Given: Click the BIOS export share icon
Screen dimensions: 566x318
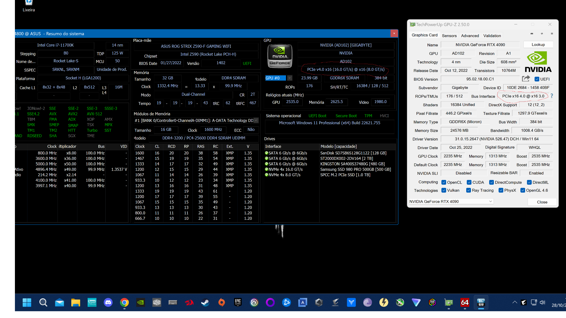Looking at the screenshot, I should pos(526,79).
